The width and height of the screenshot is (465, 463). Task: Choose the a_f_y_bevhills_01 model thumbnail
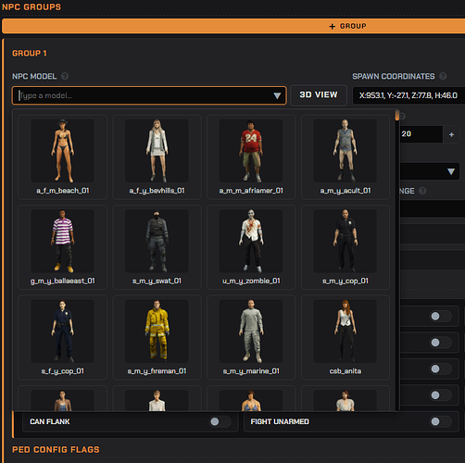[x=157, y=157]
